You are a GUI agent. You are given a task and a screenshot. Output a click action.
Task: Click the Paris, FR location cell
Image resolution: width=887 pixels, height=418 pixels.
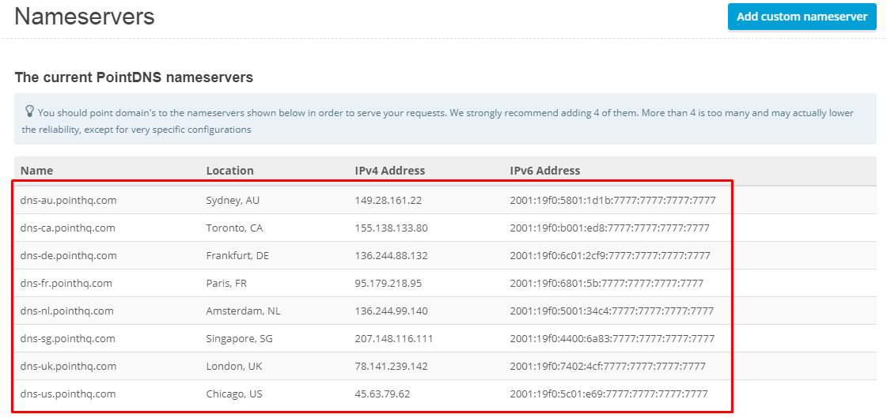click(226, 283)
